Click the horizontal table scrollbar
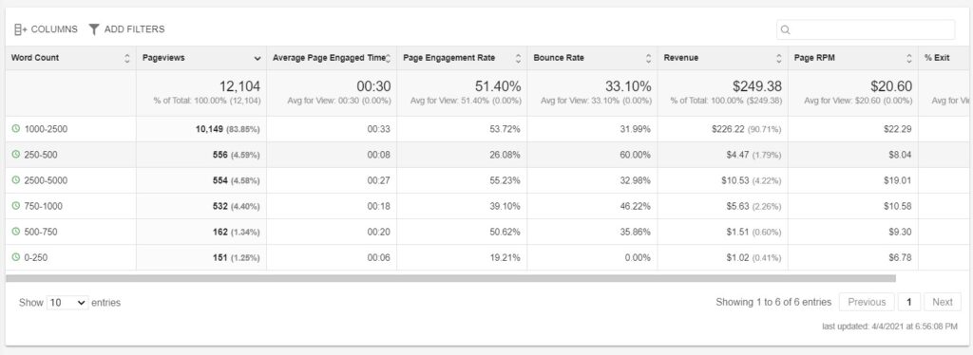 click(450, 278)
